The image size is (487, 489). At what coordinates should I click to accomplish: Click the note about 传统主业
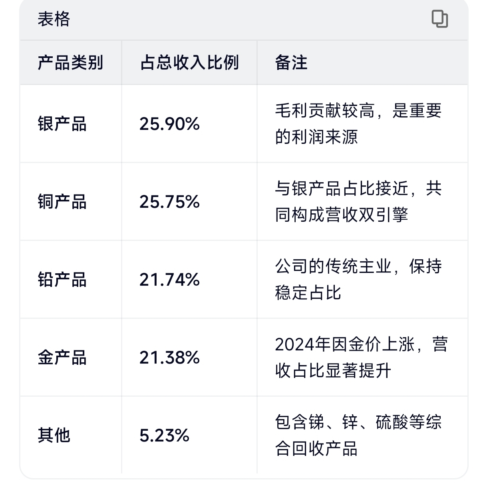(358, 280)
